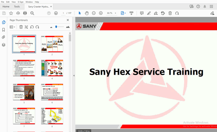Open the Sign document tool
This screenshot has width=217, height=132.
tap(156, 13)
